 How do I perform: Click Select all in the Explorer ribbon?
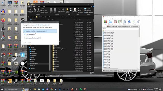(x=87, y=9)
